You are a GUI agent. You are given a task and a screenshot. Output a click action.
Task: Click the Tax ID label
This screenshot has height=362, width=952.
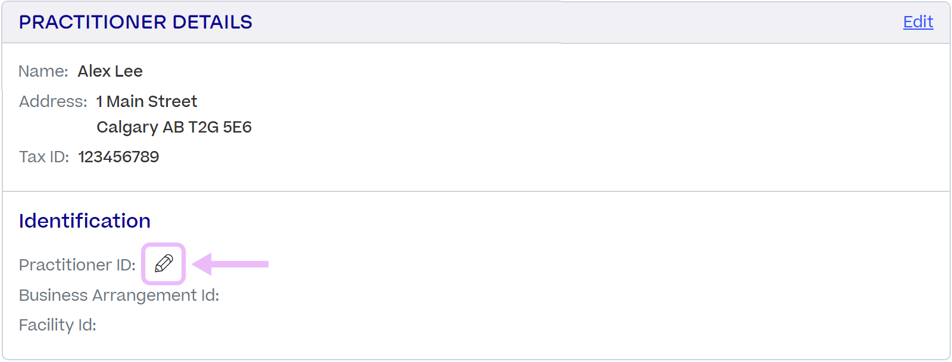[x=44, y=157]
